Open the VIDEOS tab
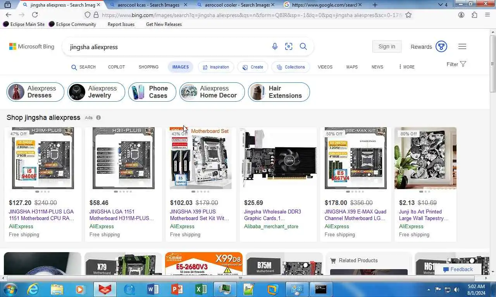This screenshot has width=496, height=297. [325, 67]
